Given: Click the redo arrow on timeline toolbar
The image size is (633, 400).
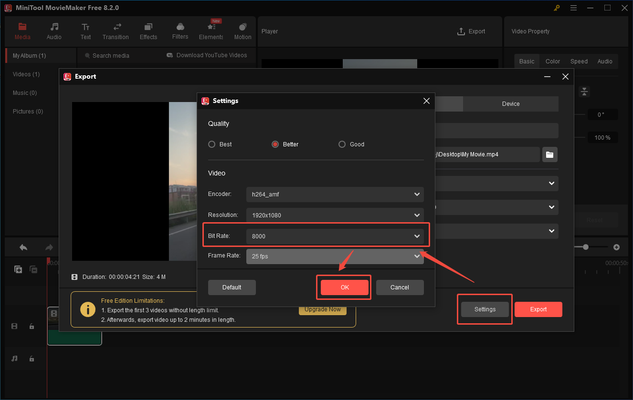Looking at the screenshot, I should (49, 247).
